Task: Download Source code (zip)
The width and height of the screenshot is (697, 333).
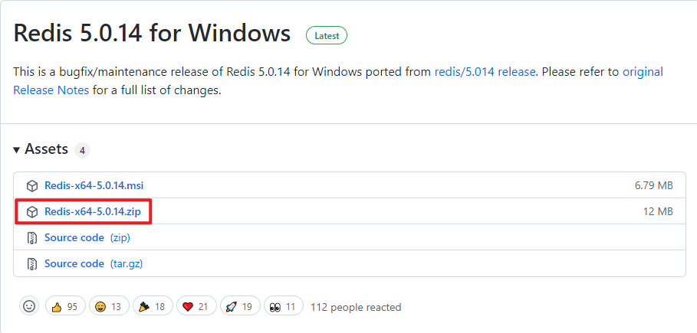Action: coord(87,237)
